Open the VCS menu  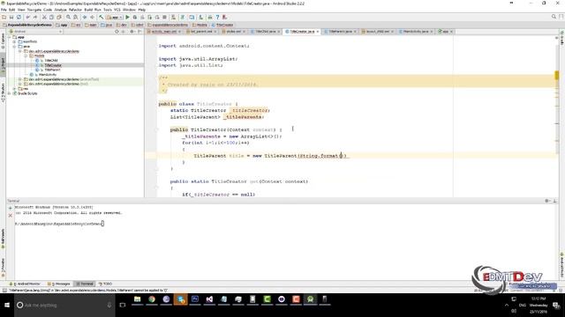click(117, 10)
